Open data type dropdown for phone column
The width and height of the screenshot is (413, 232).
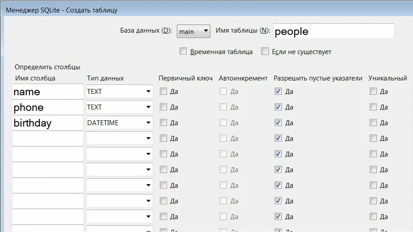tap(148, 107)
